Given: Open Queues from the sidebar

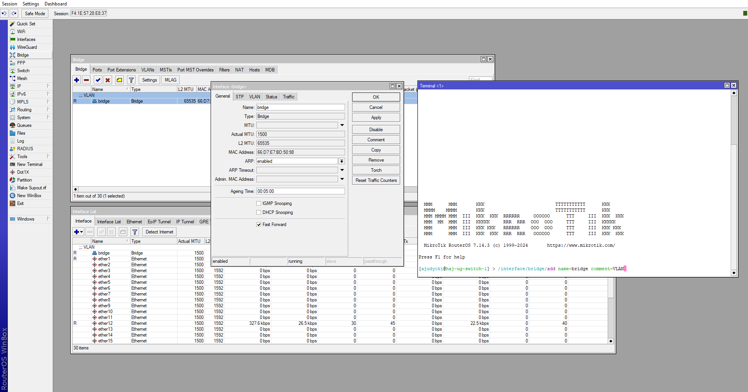Looking at the screenshot, I should [24, 125].
